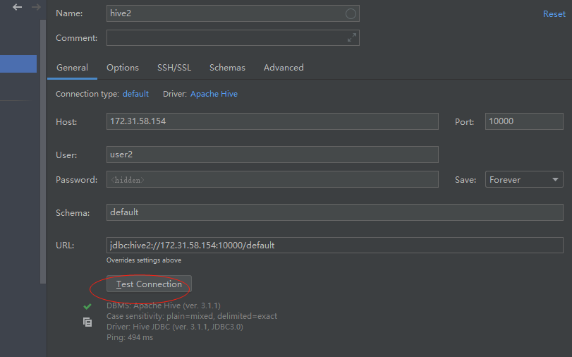Edit the Port field 10000

click(524, 121)
